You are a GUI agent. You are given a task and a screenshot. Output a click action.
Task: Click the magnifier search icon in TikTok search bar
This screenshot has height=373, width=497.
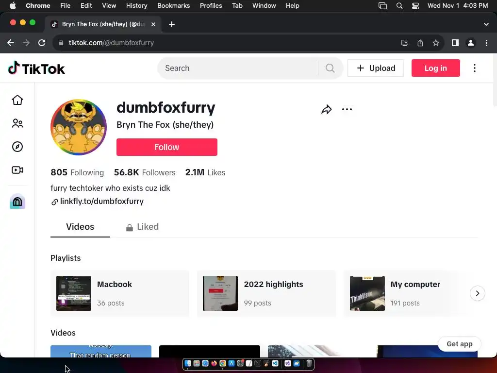[330, 68]
